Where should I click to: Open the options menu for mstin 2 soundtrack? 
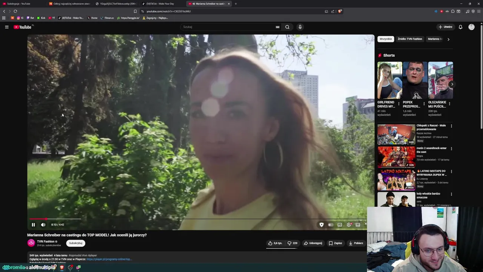tap(451, 148)
